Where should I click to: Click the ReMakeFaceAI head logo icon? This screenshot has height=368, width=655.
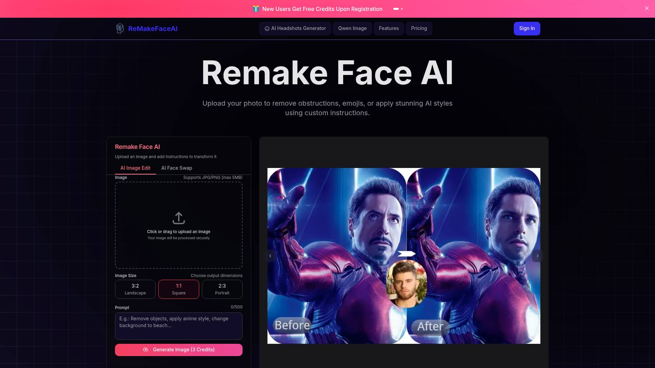click(120, 29)
